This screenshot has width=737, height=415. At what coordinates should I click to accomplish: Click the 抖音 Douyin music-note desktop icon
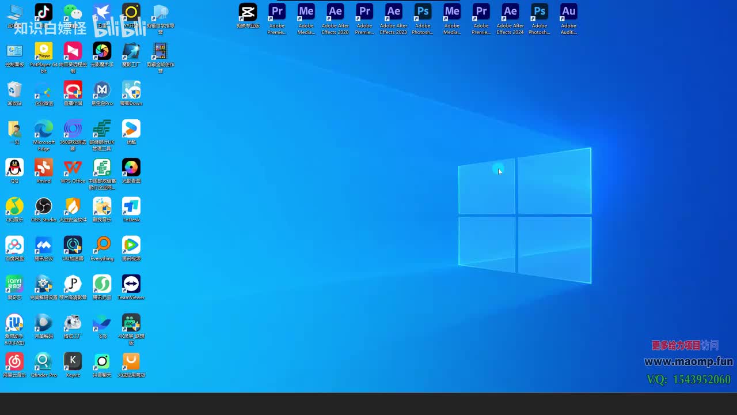point(44,12)
